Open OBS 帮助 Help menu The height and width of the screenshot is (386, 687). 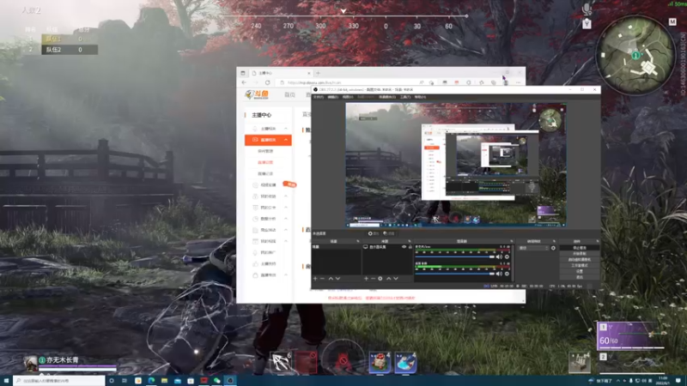420,97
